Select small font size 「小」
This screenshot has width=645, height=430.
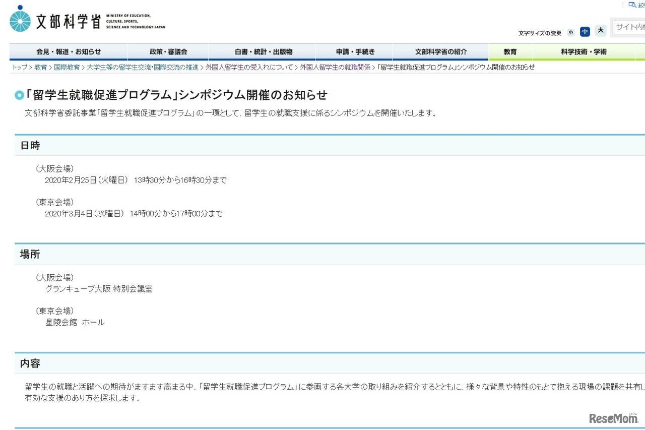(x=571, y=32)
